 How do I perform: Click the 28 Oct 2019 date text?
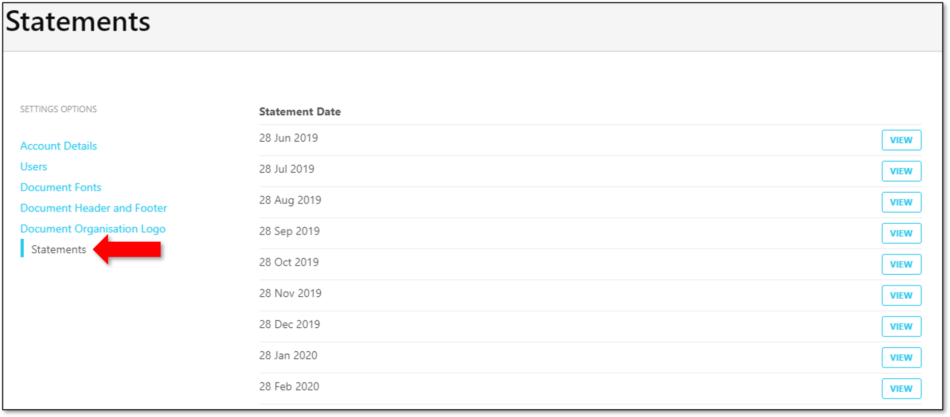289,263
